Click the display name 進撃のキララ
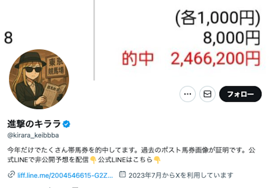This screenshot has height=188, width=269. 34,124
